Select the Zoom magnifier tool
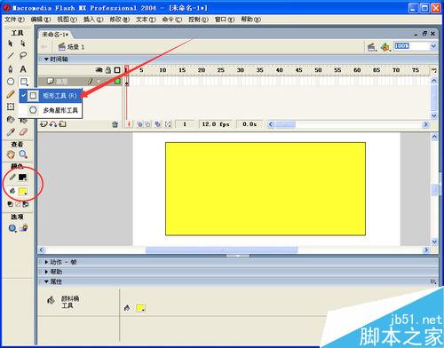 coord(23,154)
